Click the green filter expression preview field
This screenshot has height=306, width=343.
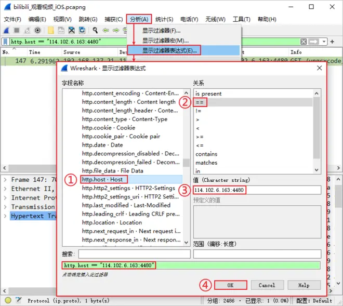[191, 265]
